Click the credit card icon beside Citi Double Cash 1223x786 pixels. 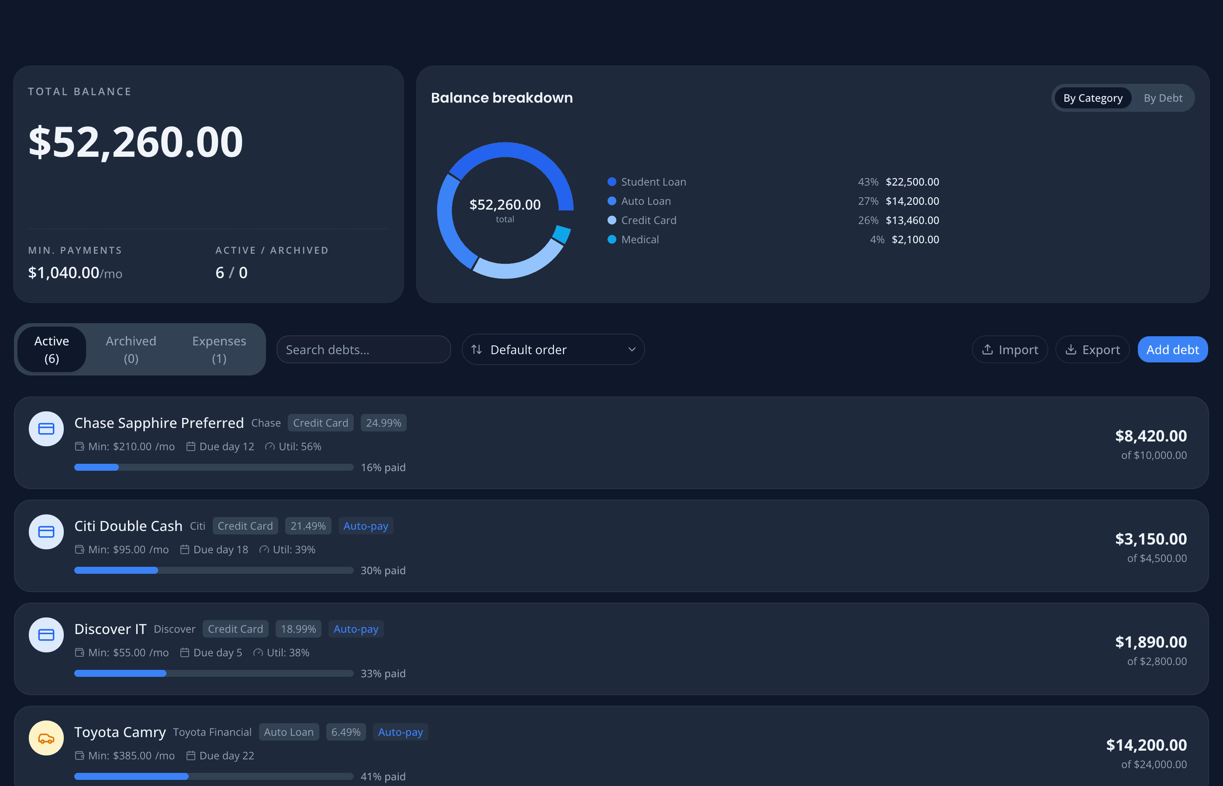[46, 532]
